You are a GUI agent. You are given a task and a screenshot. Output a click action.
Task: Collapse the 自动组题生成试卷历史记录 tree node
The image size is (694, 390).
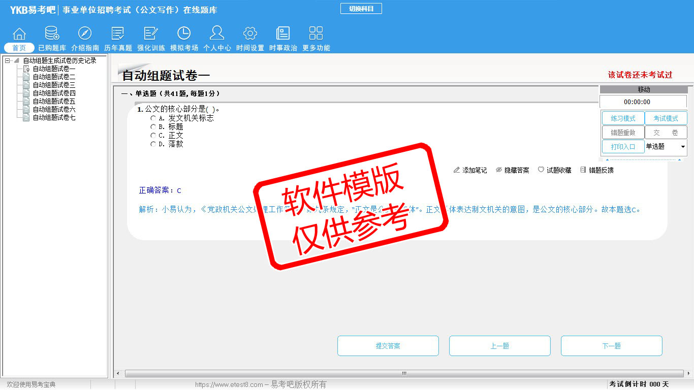coord(7,60)
